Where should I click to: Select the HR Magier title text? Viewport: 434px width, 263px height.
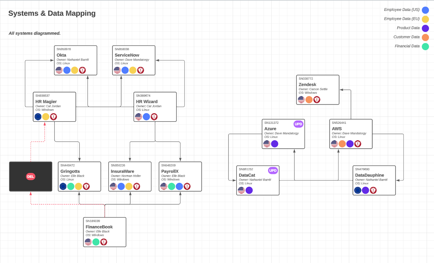click(46, 102)
